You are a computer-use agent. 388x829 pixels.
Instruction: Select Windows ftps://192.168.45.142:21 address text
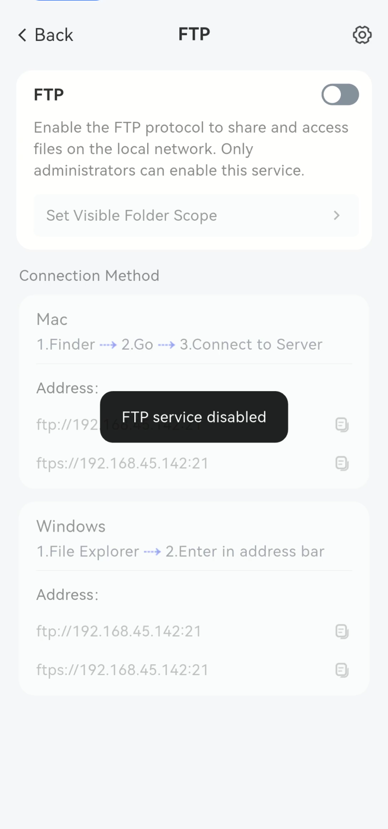(x=122, y=670)
